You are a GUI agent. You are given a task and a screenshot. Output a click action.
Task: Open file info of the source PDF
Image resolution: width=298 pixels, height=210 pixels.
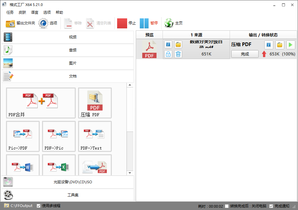point(168,44)
